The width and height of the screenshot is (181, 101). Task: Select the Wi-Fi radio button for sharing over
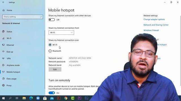pyautogui.click(x=50, y=45)
